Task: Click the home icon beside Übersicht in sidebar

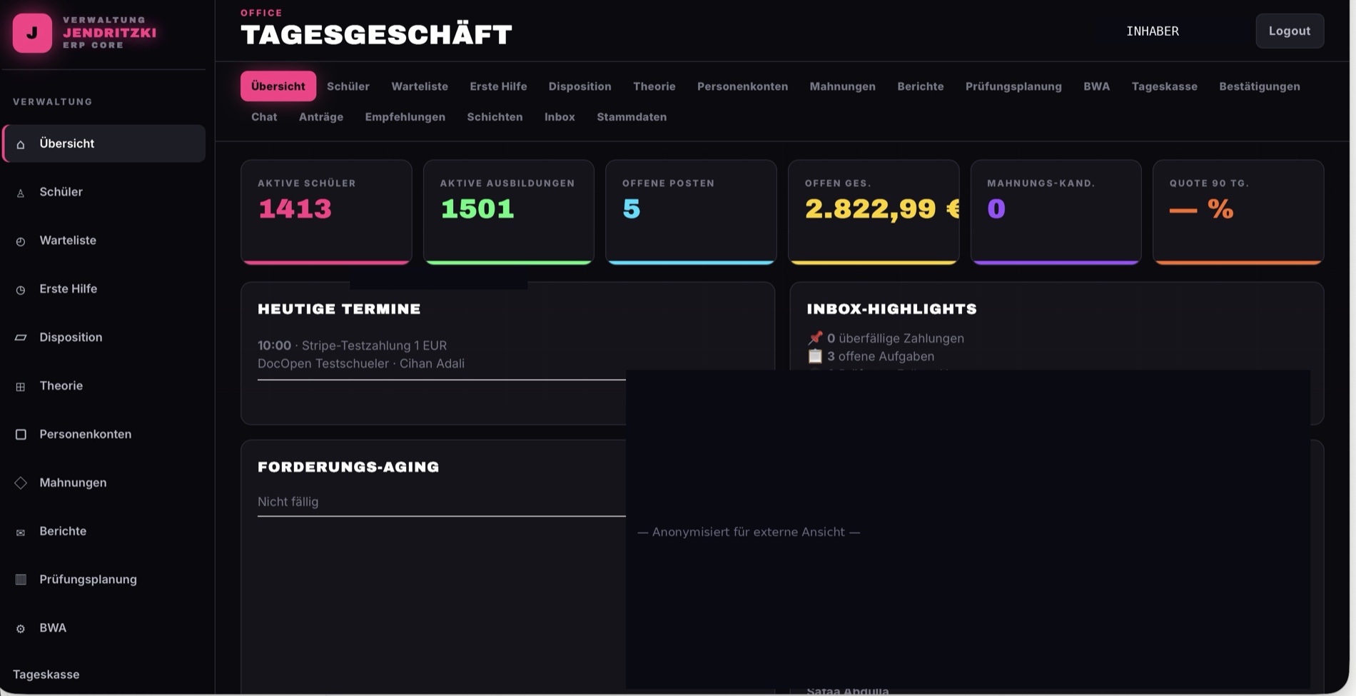Action: click(21, 144)
